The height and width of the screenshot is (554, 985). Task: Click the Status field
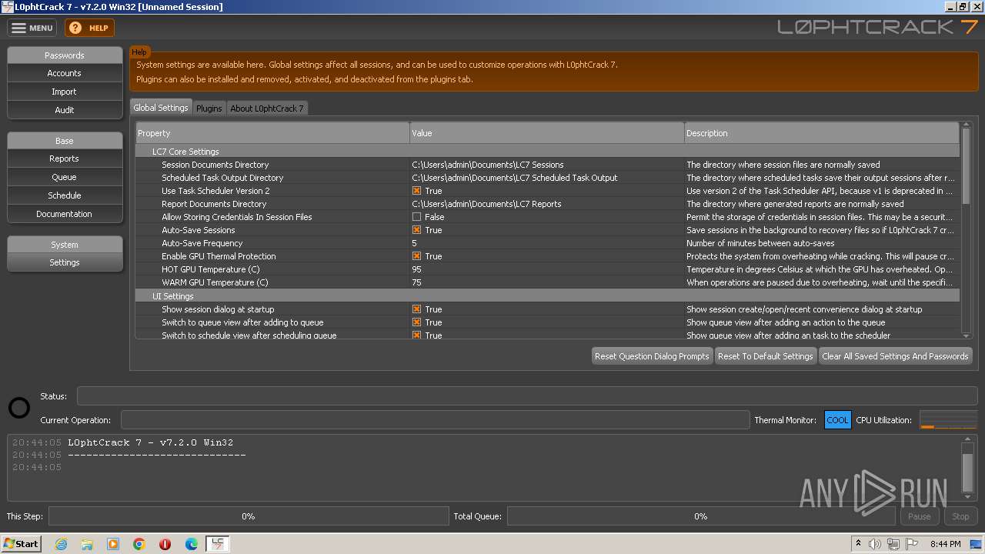(x=527, y=396)
